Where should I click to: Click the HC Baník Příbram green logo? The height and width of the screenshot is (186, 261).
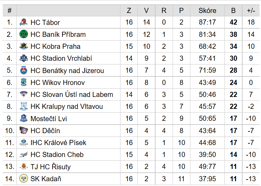point(24,34)
